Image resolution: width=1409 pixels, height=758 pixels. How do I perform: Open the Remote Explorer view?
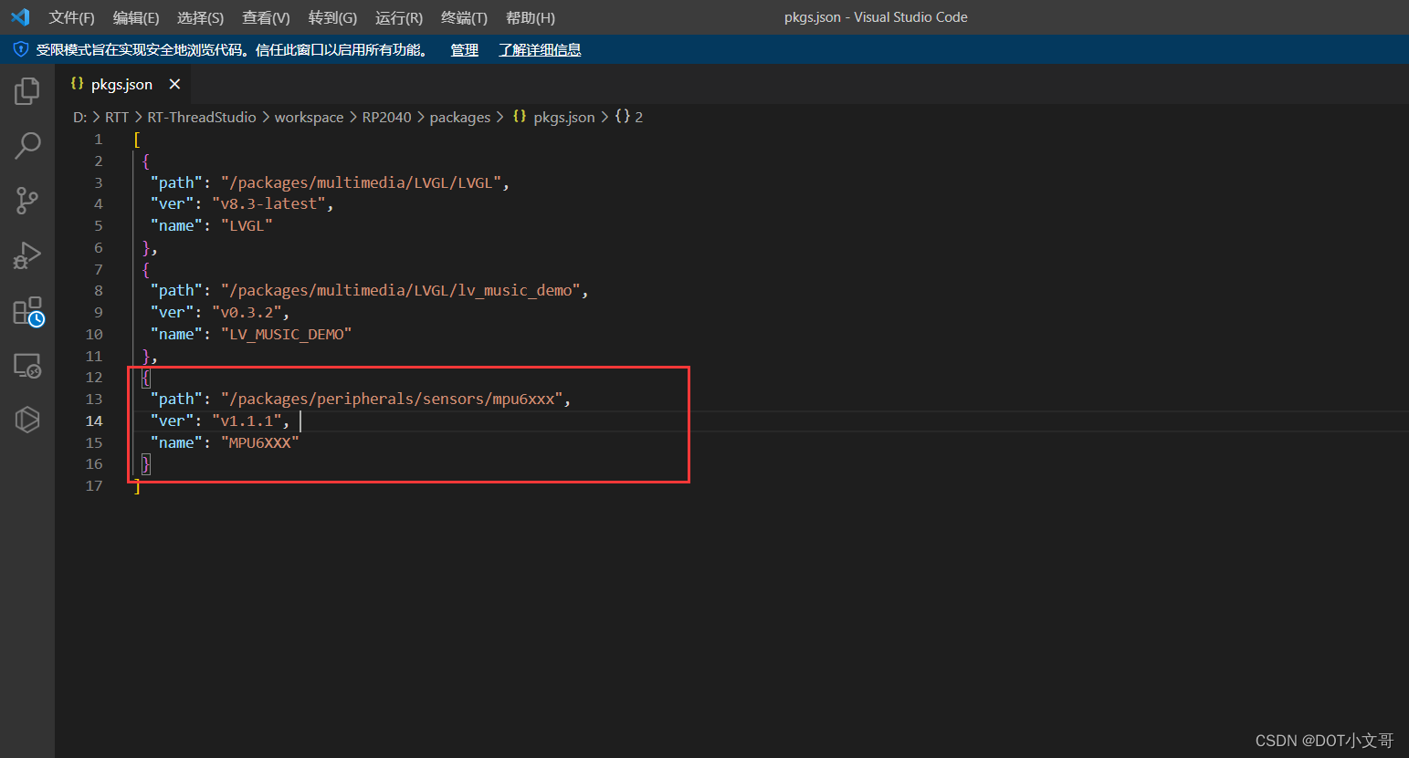pyautogui.click(x=27, y=366)
